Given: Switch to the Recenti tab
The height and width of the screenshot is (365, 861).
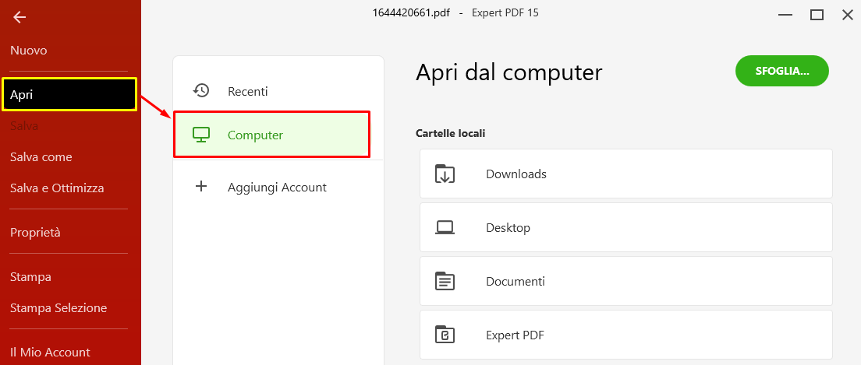Looking at the screenshot, I should tap(278, 91).
